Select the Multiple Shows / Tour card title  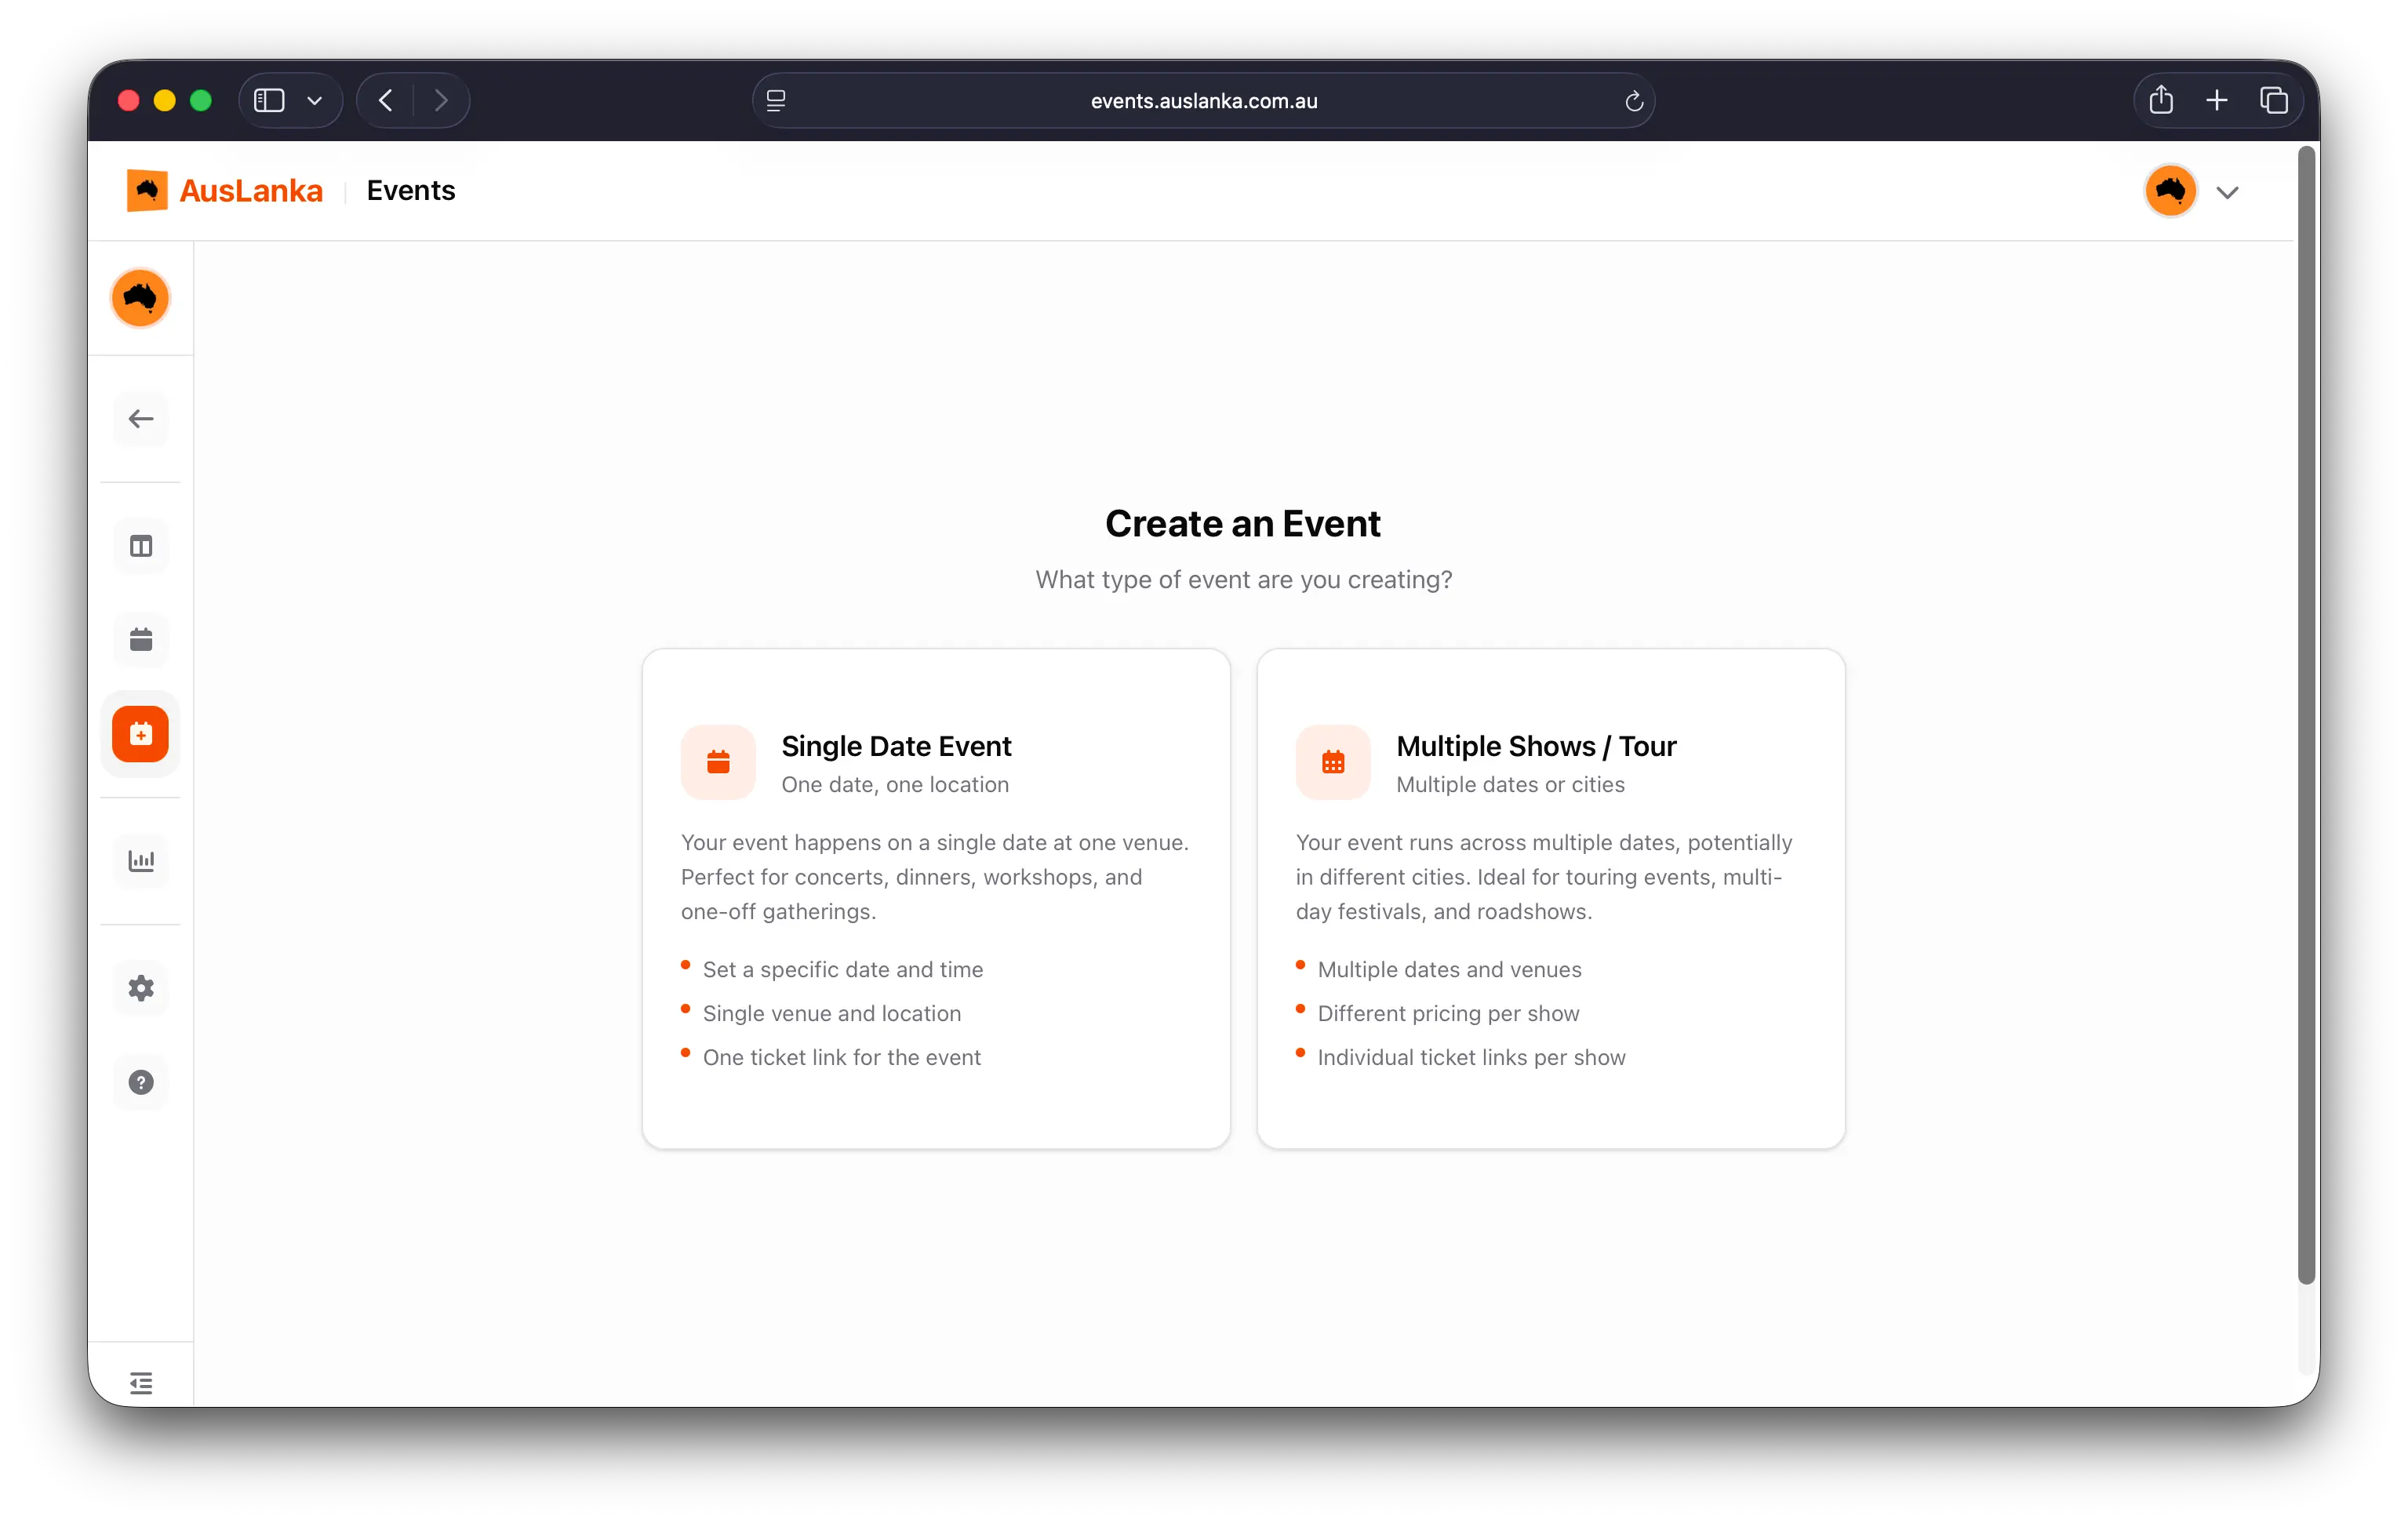[x=1536, y=746]
